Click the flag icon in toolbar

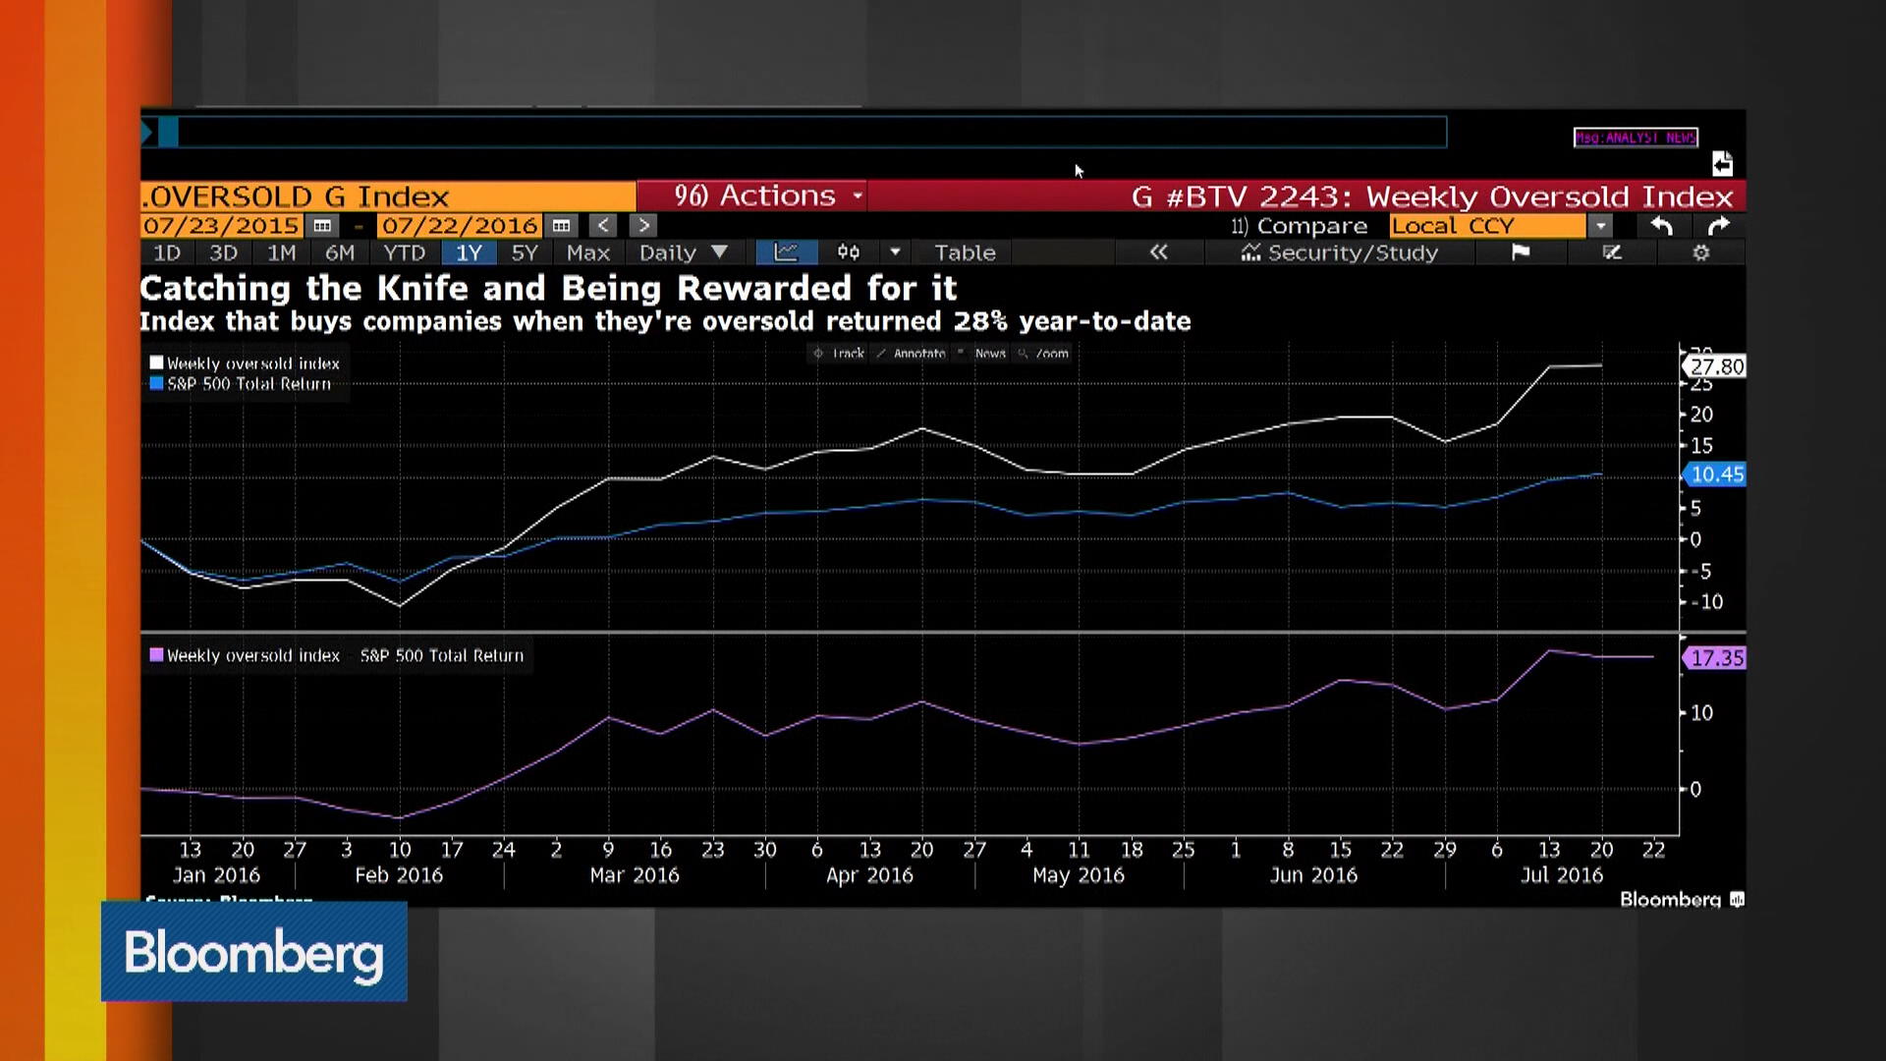(1521, 252)
